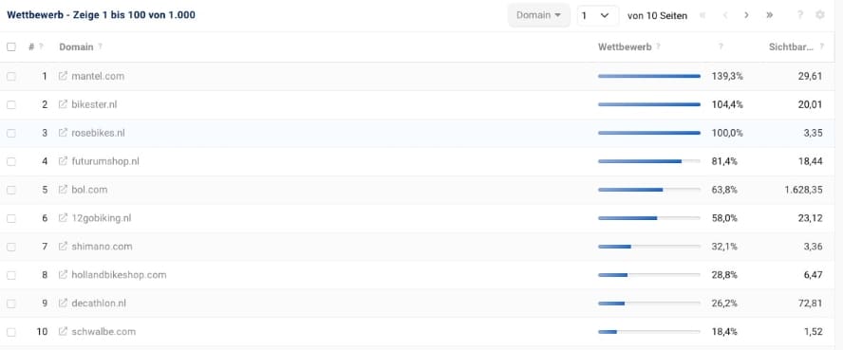Sort by the Wettbewerb column header
The image size is (843, 350).
point(625,46)
